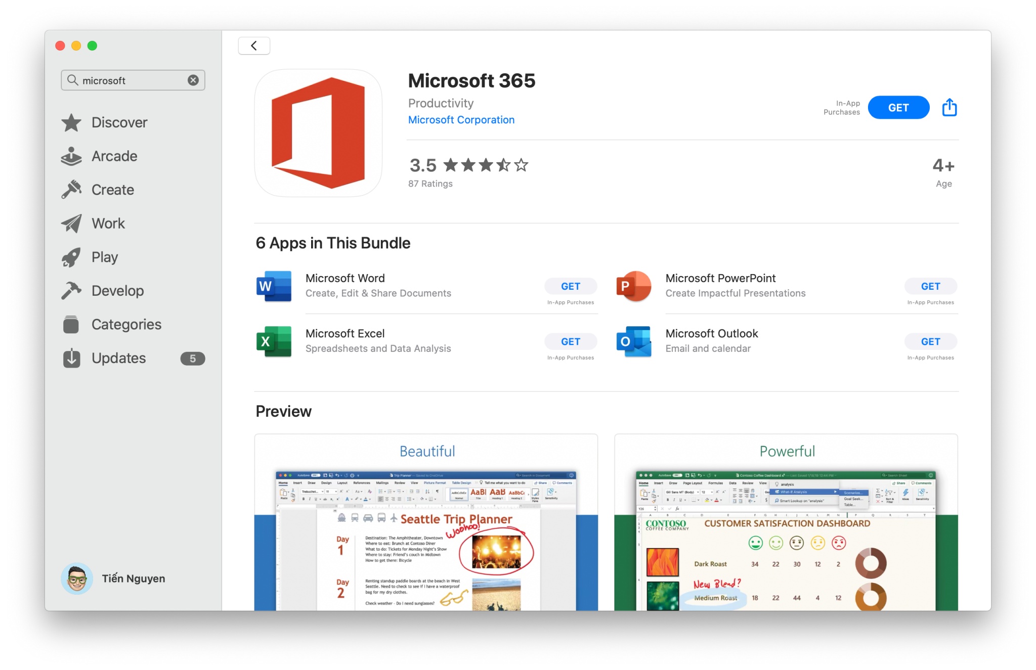Image resolution: width=1036 pixels, height=670 pixels.
Task: Click the Microsoft PowerPoint app icon
Action: tap(634, 286)
